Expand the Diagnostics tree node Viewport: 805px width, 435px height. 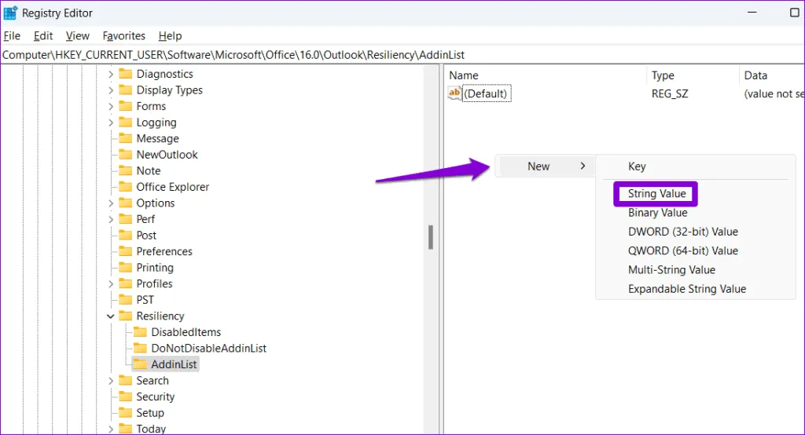point(111,74)
